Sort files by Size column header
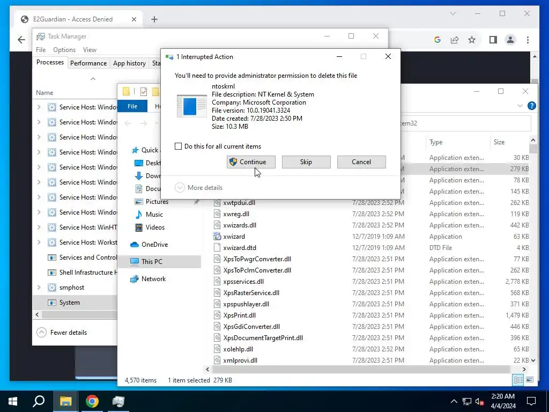Screen dimensions: 549x412 [509, 142]
